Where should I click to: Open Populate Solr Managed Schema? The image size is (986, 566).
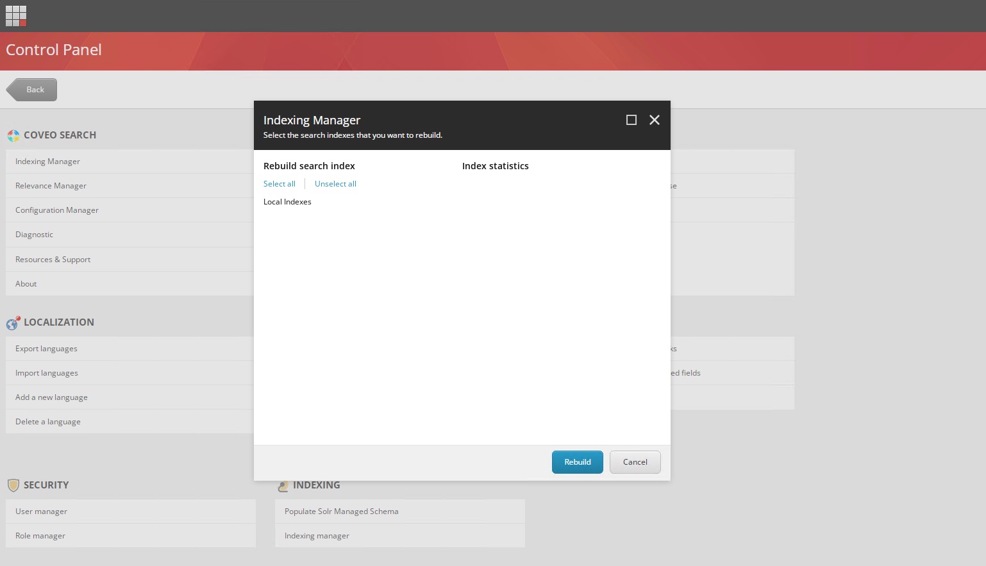(x=400, y=512)
